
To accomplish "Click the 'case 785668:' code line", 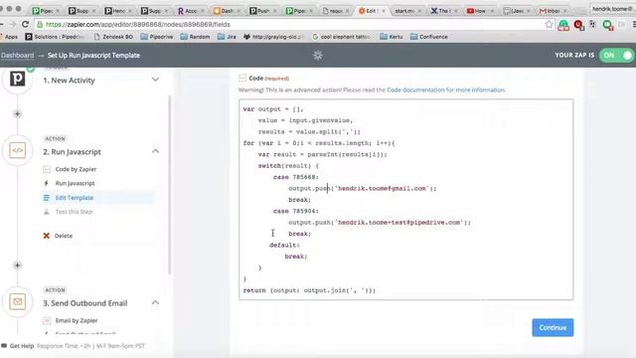I will pos(296,177).
